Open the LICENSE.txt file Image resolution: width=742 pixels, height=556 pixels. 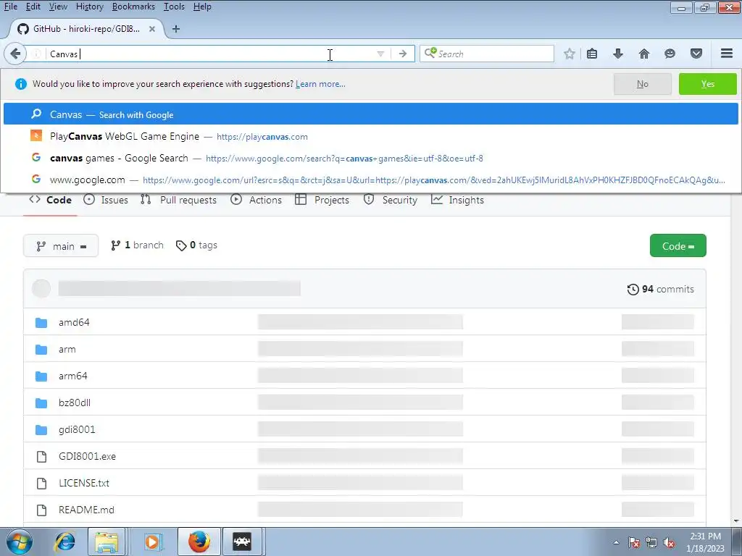click(84, 483)
